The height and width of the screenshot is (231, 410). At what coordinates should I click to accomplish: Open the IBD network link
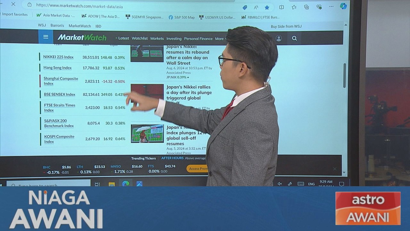tap(98, 26)
